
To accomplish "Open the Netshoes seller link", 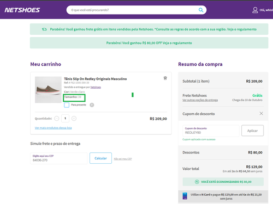I will [x=96, y=87].
